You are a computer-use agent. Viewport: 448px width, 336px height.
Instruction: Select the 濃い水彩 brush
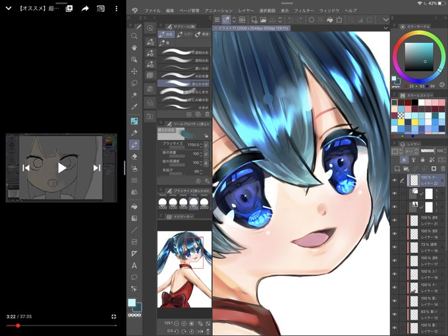(x=184, y=69)
